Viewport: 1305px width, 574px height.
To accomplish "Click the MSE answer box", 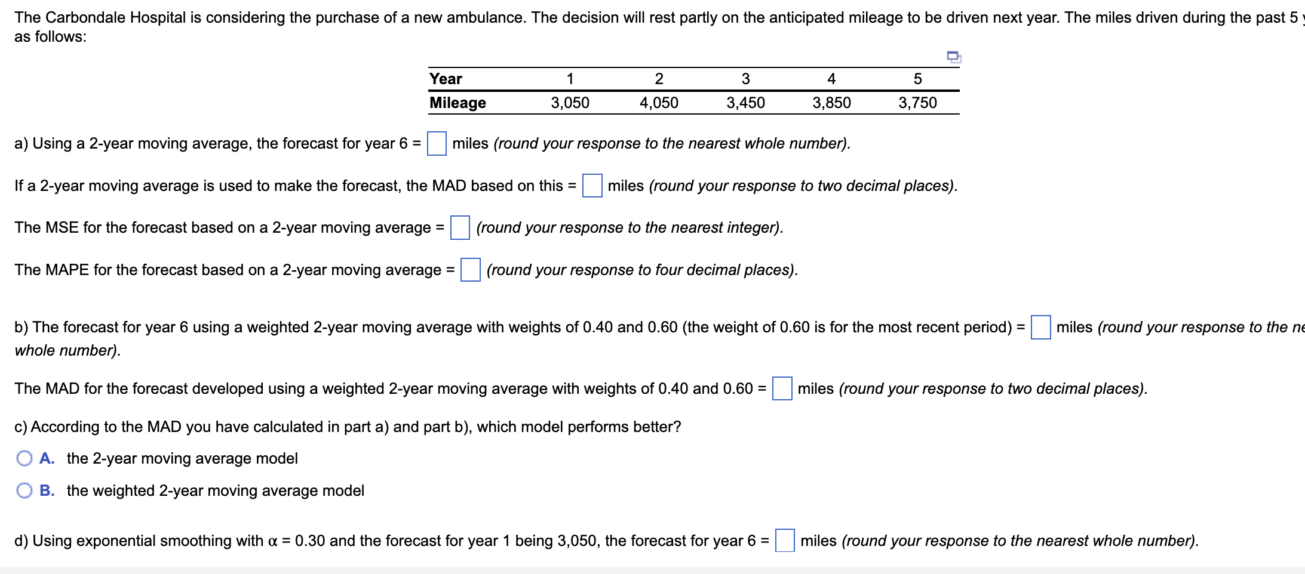I will point(459,227).
